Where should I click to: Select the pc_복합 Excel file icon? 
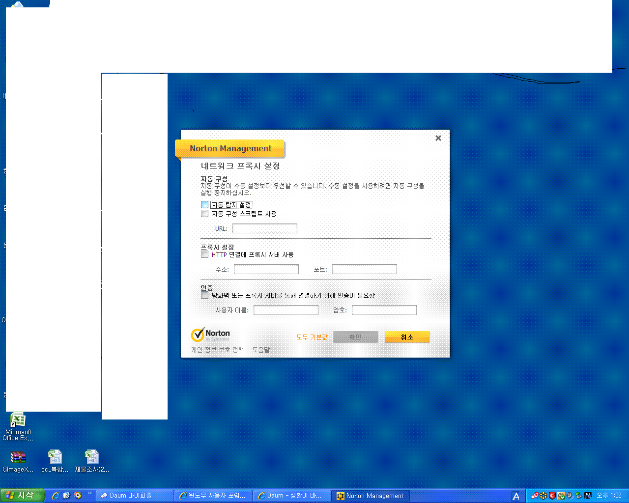pyautogui.click(x=55, y=462)
